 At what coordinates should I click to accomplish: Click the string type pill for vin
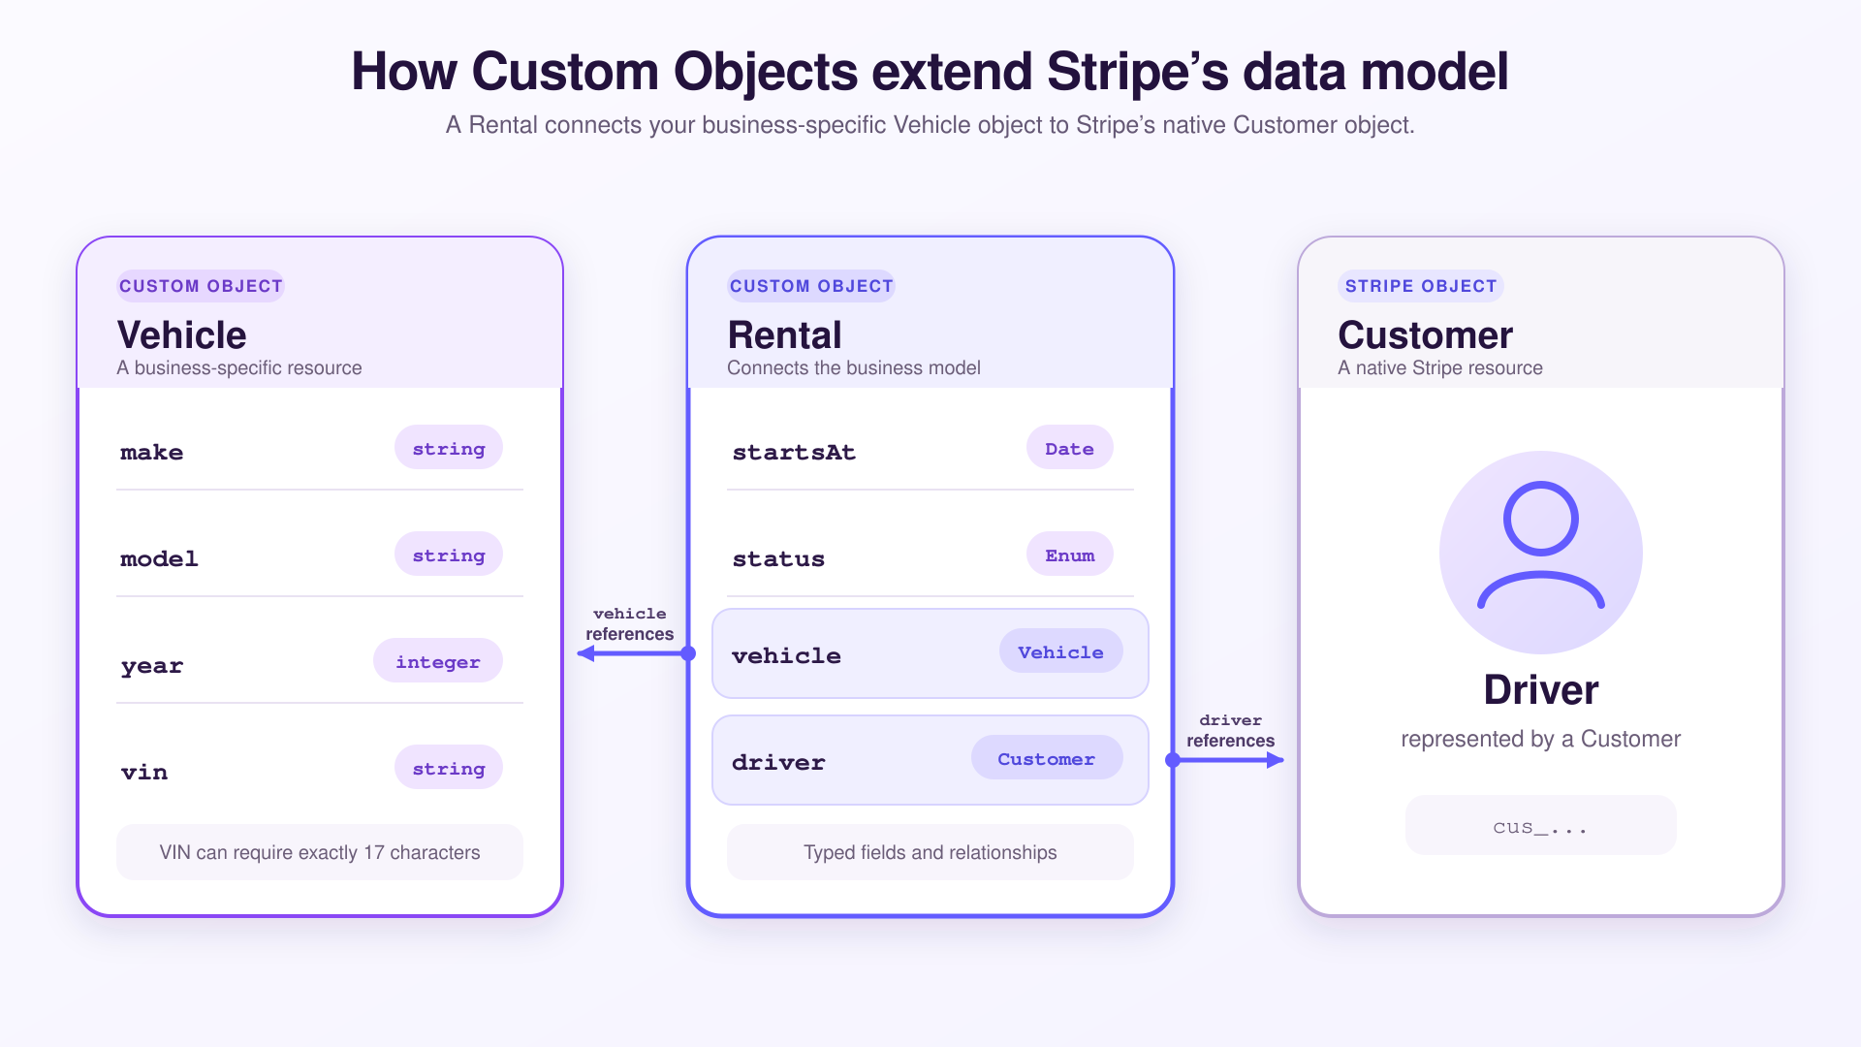coord(449,768)
